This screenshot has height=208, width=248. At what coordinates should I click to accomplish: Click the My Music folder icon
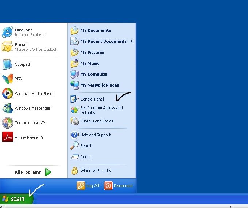[x=74, y=63]
